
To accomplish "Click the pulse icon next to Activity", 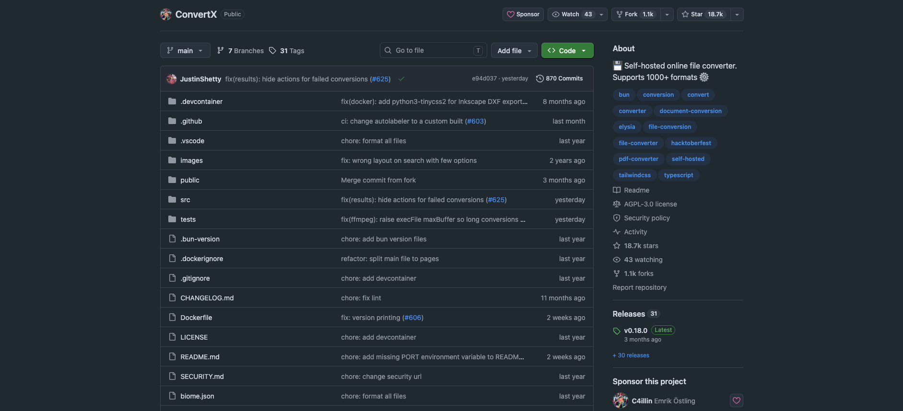I will (x=617, y=232).
